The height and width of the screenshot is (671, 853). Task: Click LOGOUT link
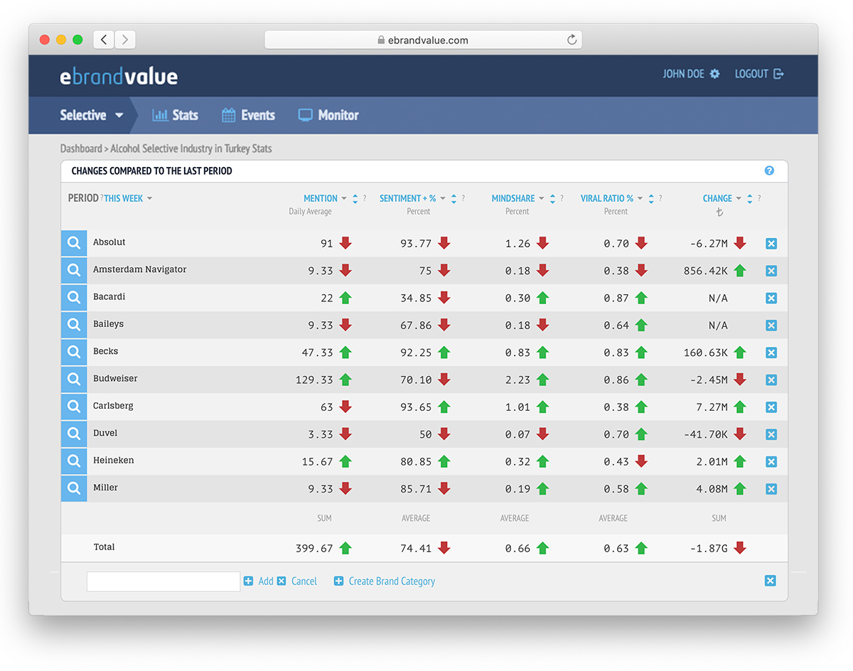759,74
